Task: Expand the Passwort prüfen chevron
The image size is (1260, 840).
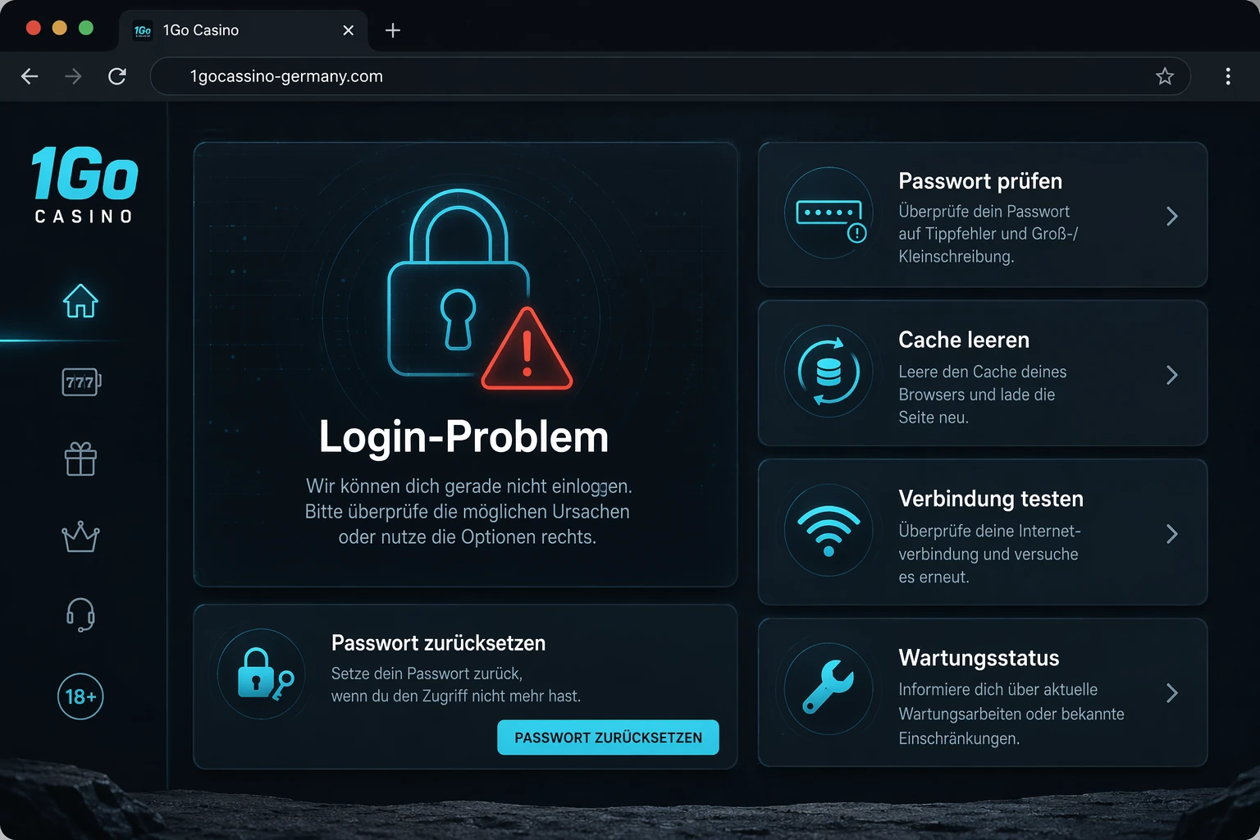Action: coord(1172,216)
